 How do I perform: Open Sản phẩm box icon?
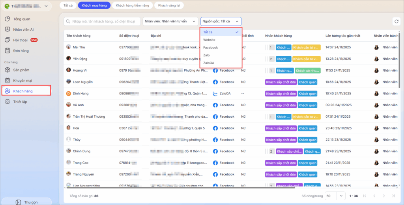point(7,70)
